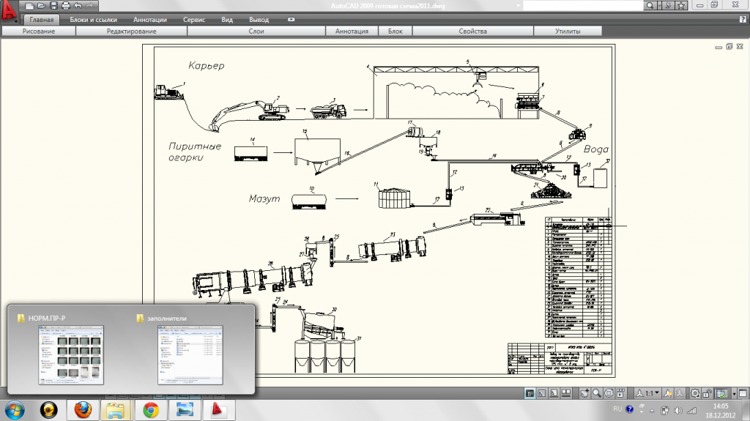Click the Мазут label in the drawing
The width and height of the screenshot is (750, 421).
[x=264, y=198]
